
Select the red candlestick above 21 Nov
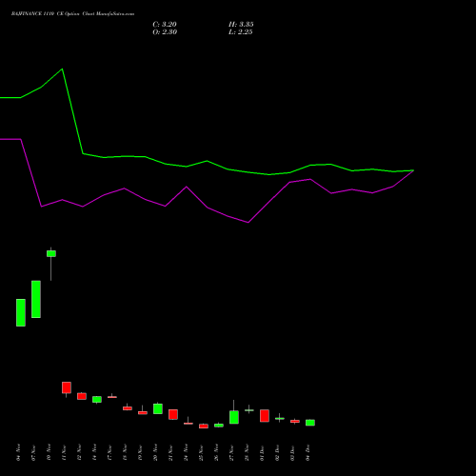[173, 414]
